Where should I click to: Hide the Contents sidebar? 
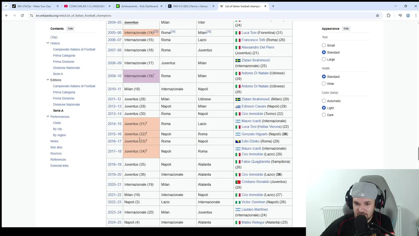click(70, 29)
